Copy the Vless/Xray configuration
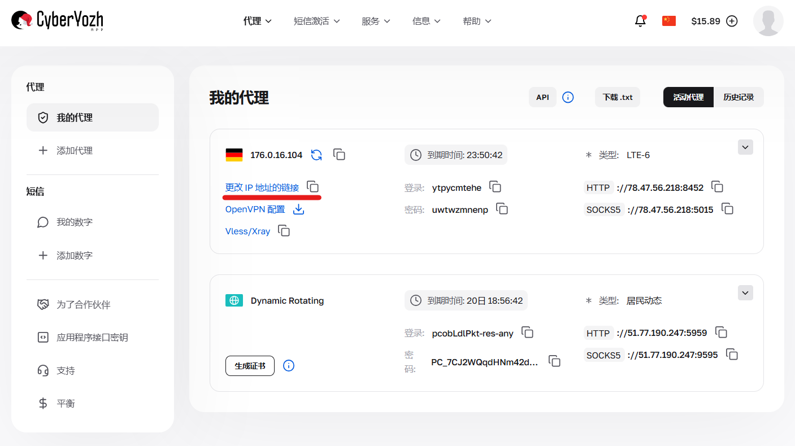 (283, 230)
